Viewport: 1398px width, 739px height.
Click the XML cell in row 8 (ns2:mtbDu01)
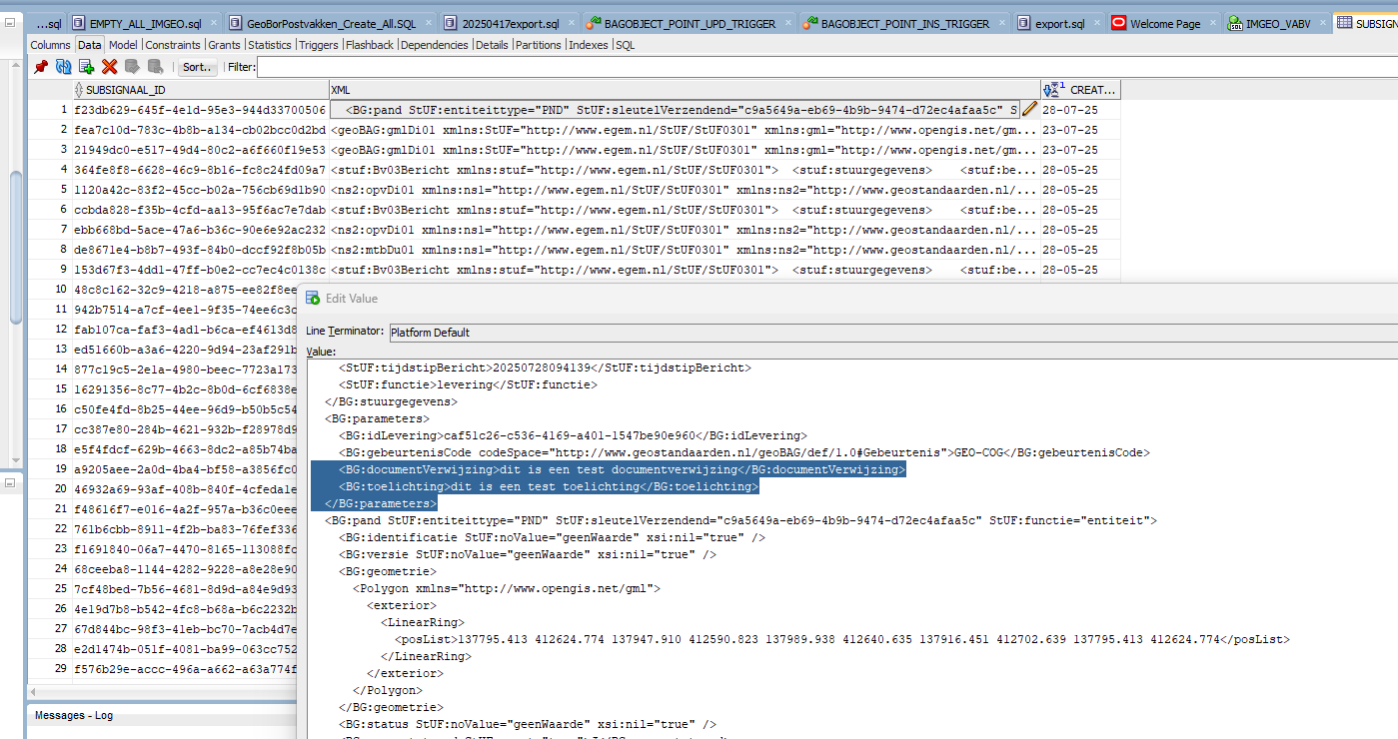pyautogui.click(x=685, y=250)
